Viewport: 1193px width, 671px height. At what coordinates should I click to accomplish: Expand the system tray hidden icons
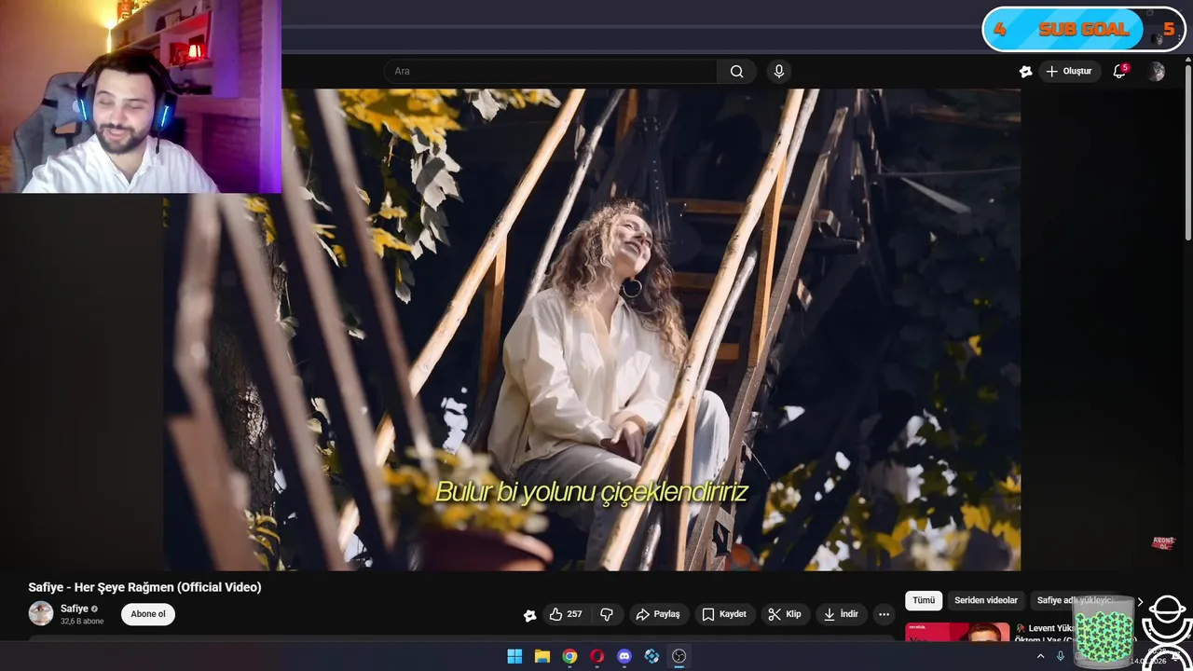[x=1040, y=656]
